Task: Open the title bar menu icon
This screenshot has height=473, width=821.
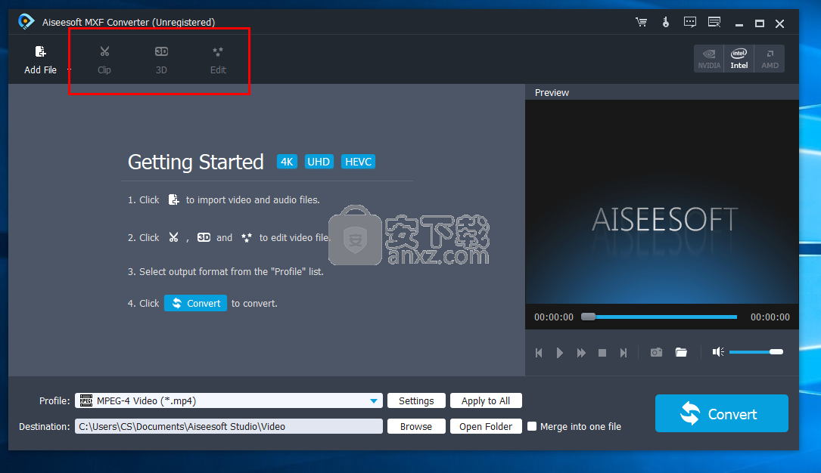Action: coord(714,22)
